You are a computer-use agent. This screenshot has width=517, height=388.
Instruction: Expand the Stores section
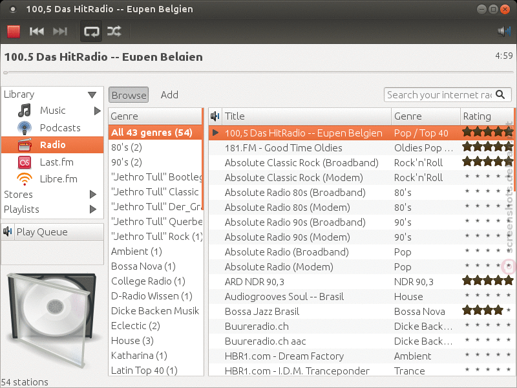(x=92, y=195)
